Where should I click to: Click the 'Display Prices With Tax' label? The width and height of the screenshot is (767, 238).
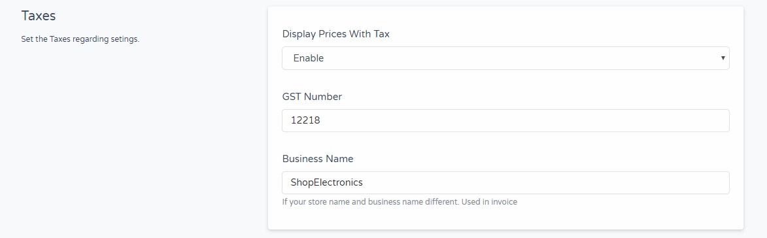[335, 34]
